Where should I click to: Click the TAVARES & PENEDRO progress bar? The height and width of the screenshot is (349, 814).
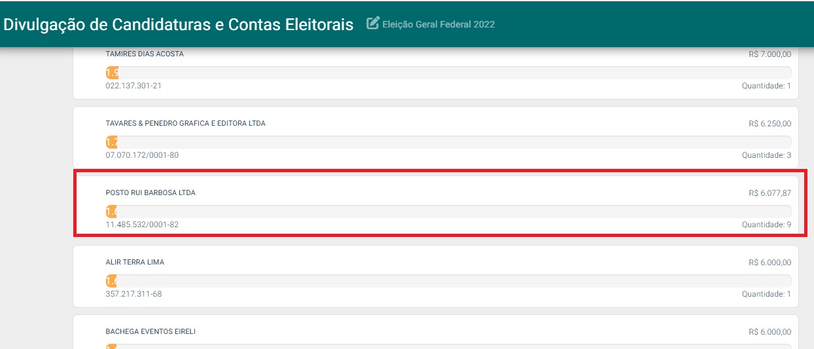111,142
